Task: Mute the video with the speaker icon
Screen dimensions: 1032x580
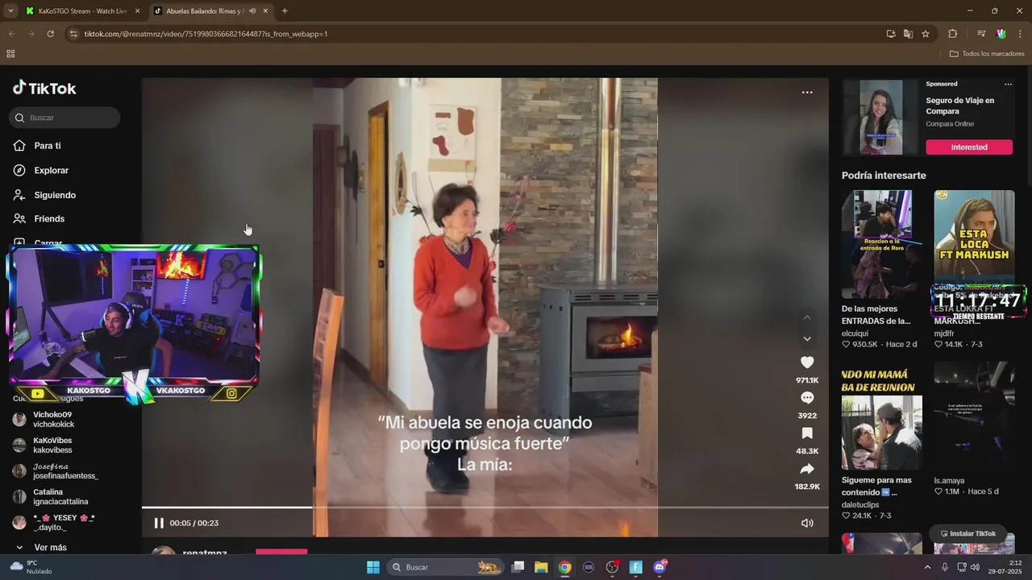Action: 807,523
